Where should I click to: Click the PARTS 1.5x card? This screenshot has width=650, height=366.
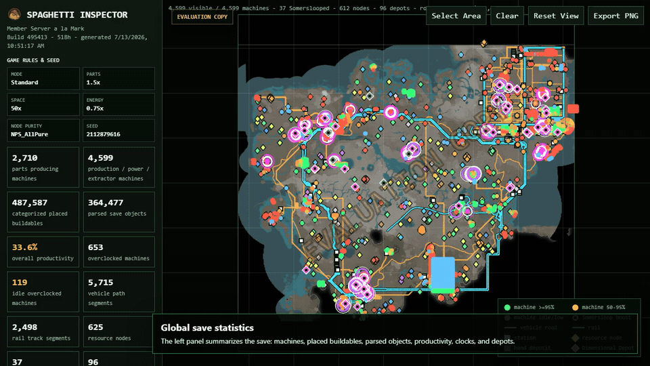pyautogui.click(x=118, y=79)
